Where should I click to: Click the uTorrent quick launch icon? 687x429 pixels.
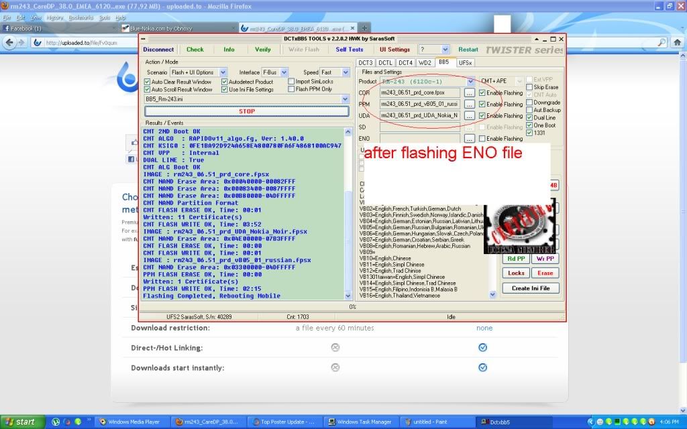tap(56, 422)
